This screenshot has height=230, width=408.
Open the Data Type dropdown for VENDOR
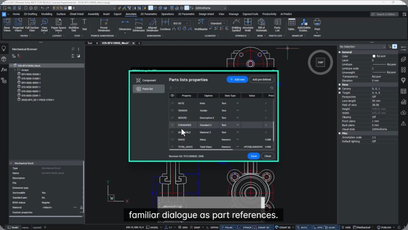coord(237,110)
